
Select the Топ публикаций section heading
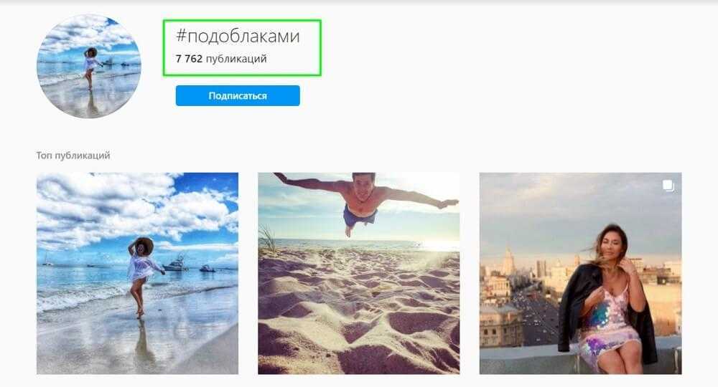(73, 156)
